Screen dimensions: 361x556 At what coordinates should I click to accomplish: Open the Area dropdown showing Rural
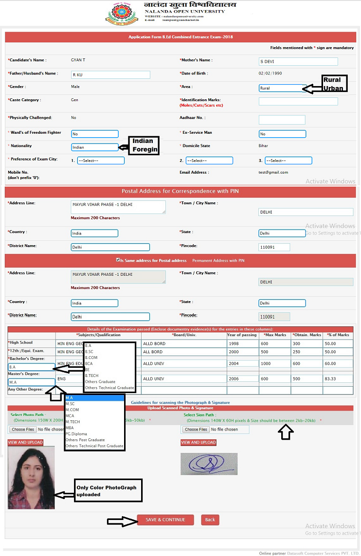[283, 88]
